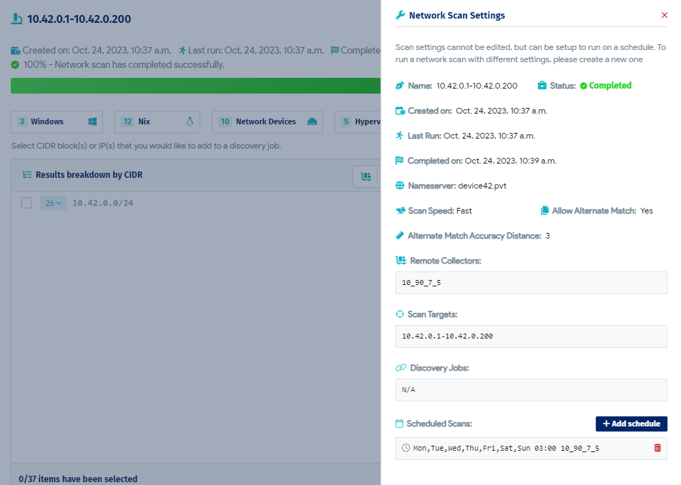
Task: Click the Alternate Match Accuracy Distance value 3
Action: (x=548, y=236)
